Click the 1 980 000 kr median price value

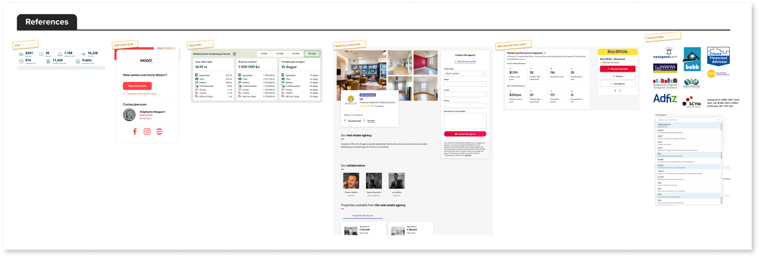249,67
